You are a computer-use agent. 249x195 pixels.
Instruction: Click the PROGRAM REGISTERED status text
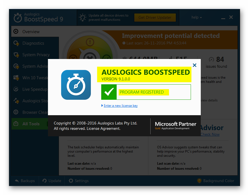click(x=142, y=92)
